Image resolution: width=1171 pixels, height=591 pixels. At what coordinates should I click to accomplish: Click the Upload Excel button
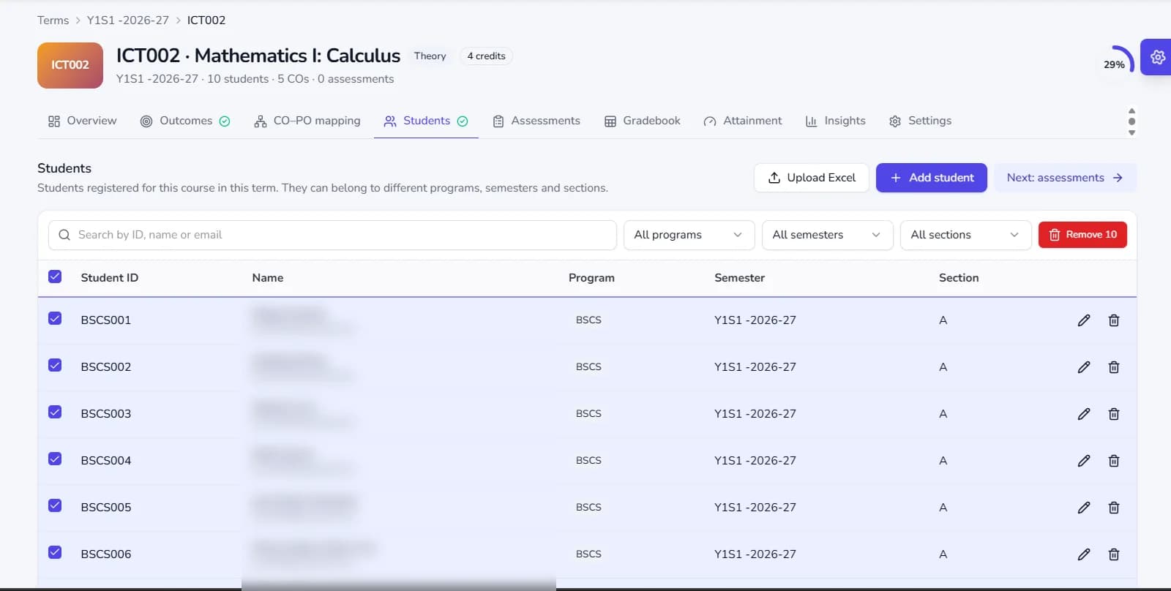(812, 178)
